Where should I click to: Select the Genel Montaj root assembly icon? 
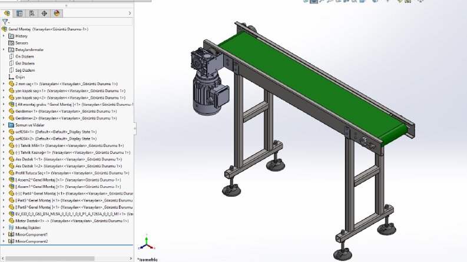point(4,29)
